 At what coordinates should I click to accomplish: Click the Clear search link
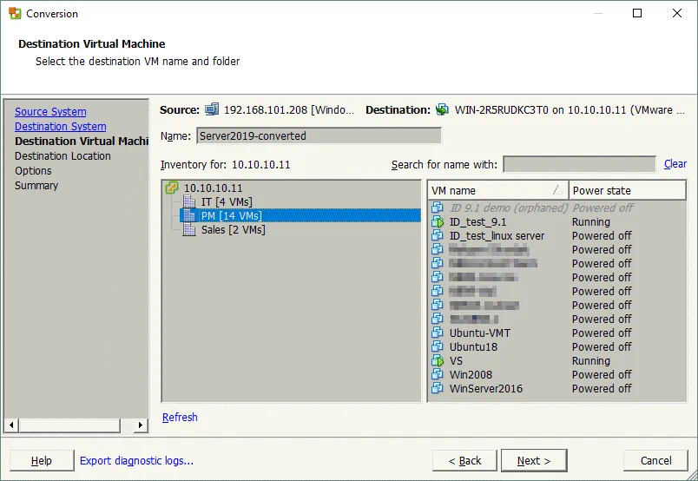point(675,164)
